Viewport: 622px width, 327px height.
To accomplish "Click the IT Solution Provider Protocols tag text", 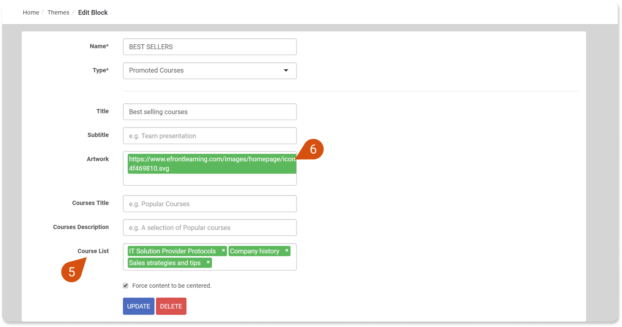I will coord(172,251).
